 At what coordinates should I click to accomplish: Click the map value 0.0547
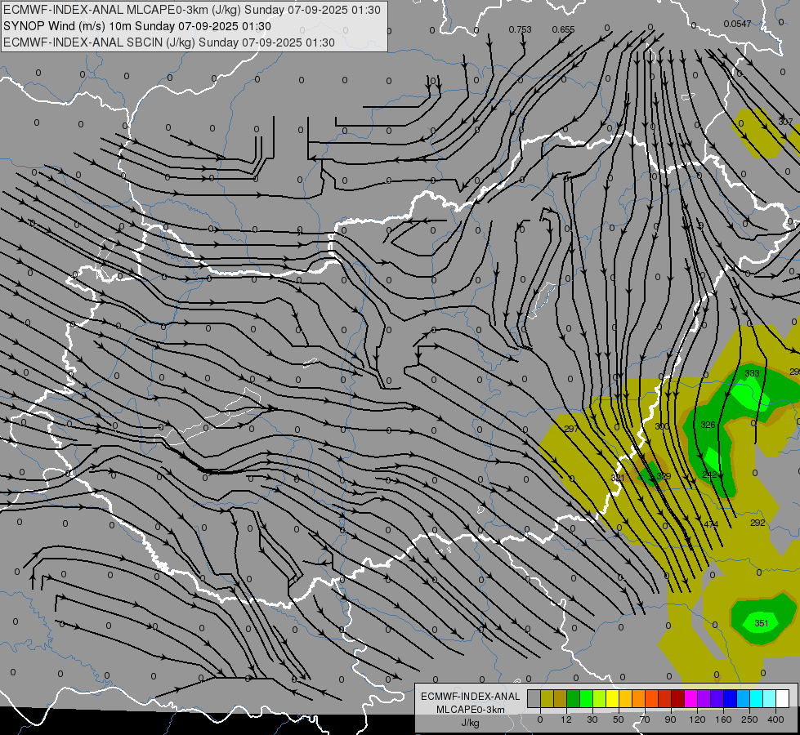pos(737,24)
